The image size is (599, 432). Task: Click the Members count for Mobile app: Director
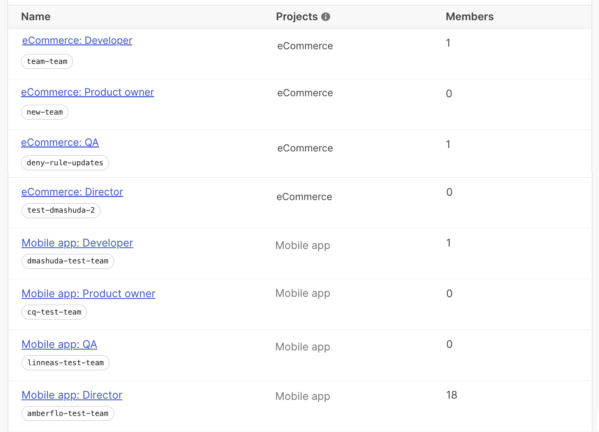[451, 394]
